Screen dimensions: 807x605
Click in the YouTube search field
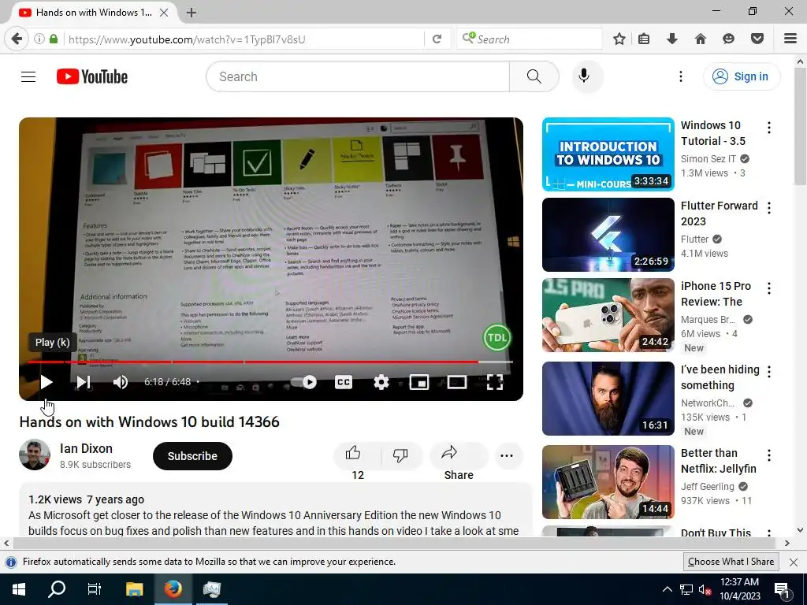tap(358, 76)
